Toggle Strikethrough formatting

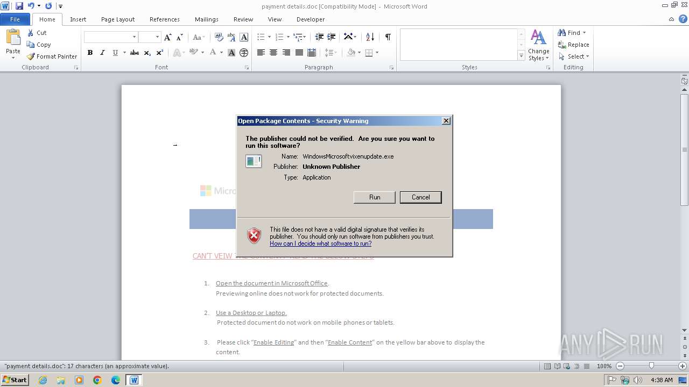[135, 53]
